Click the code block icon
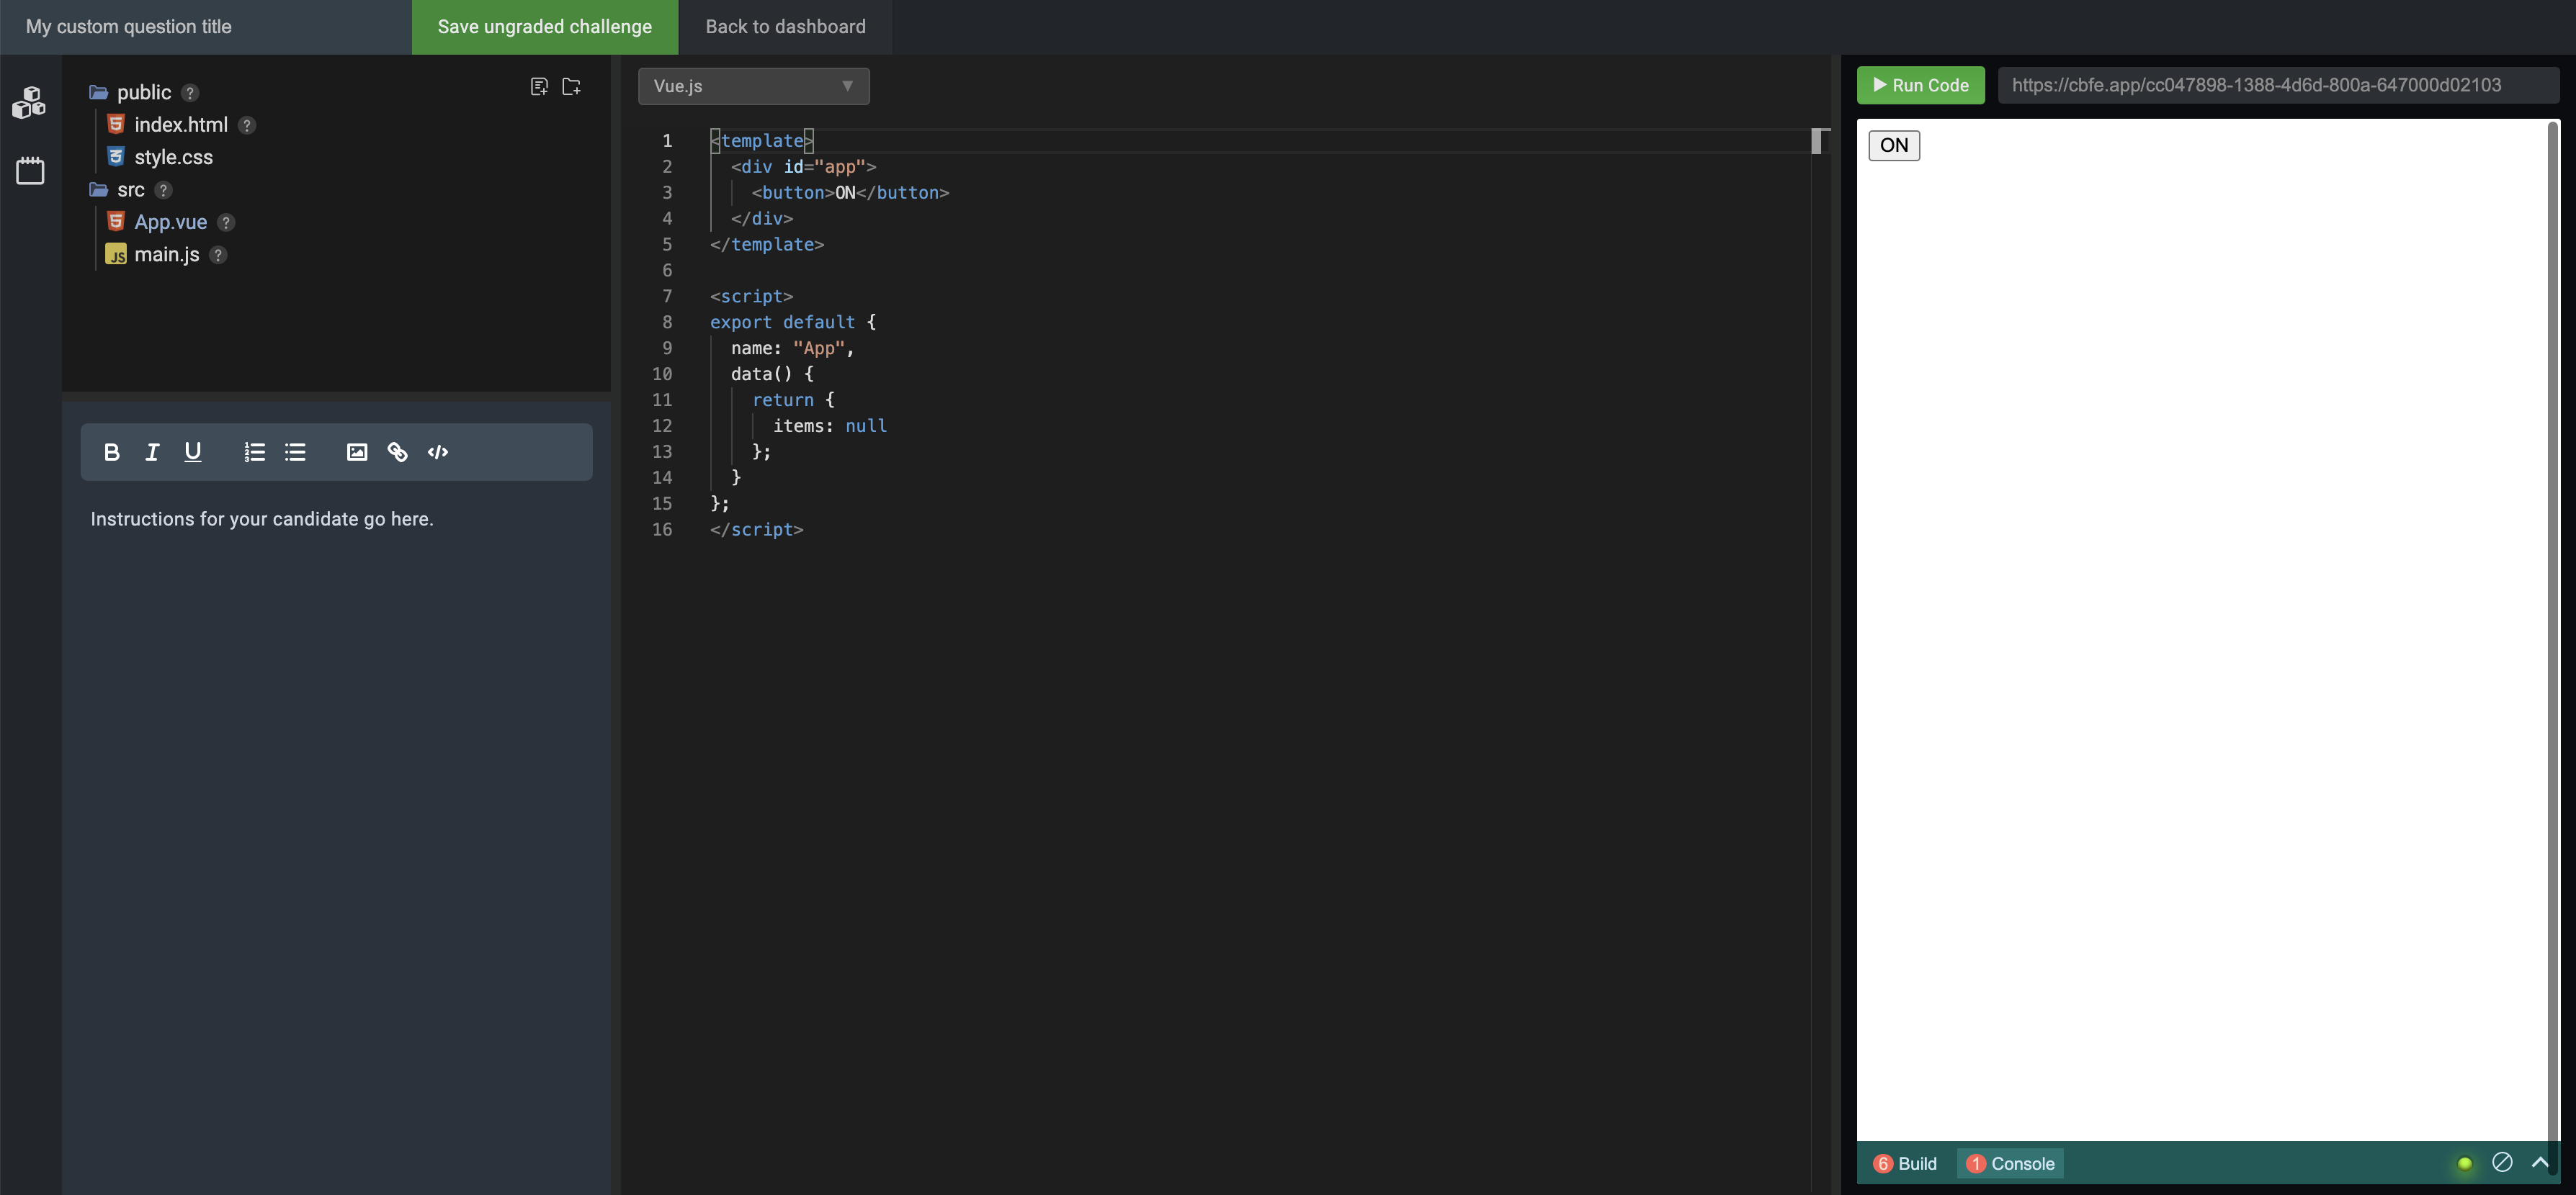Image resolution: width=2576 pixels, height=1195 pixels. [438, 453]
